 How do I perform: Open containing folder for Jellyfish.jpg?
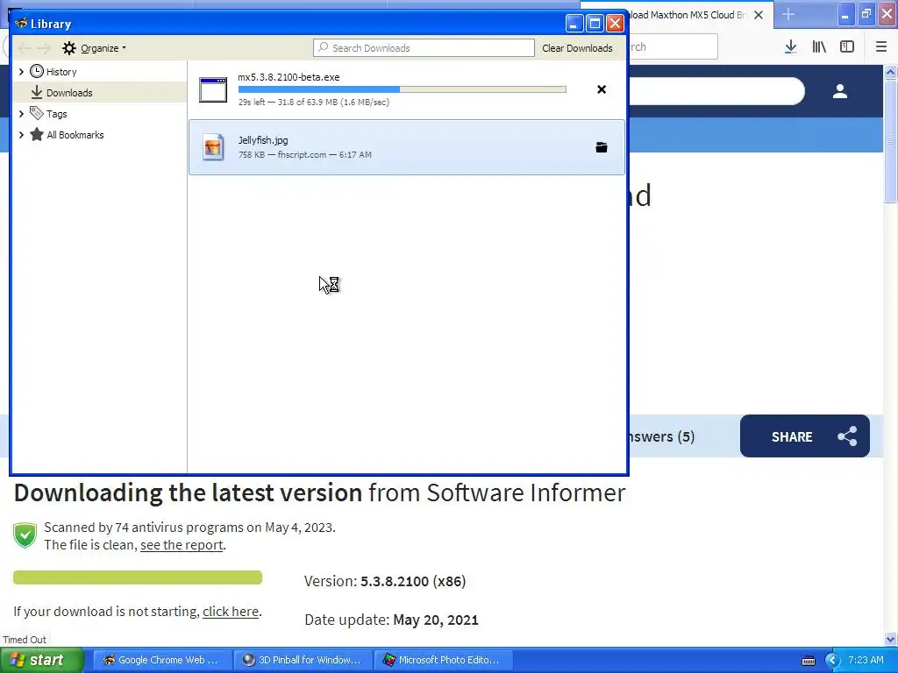pos(602,147)
